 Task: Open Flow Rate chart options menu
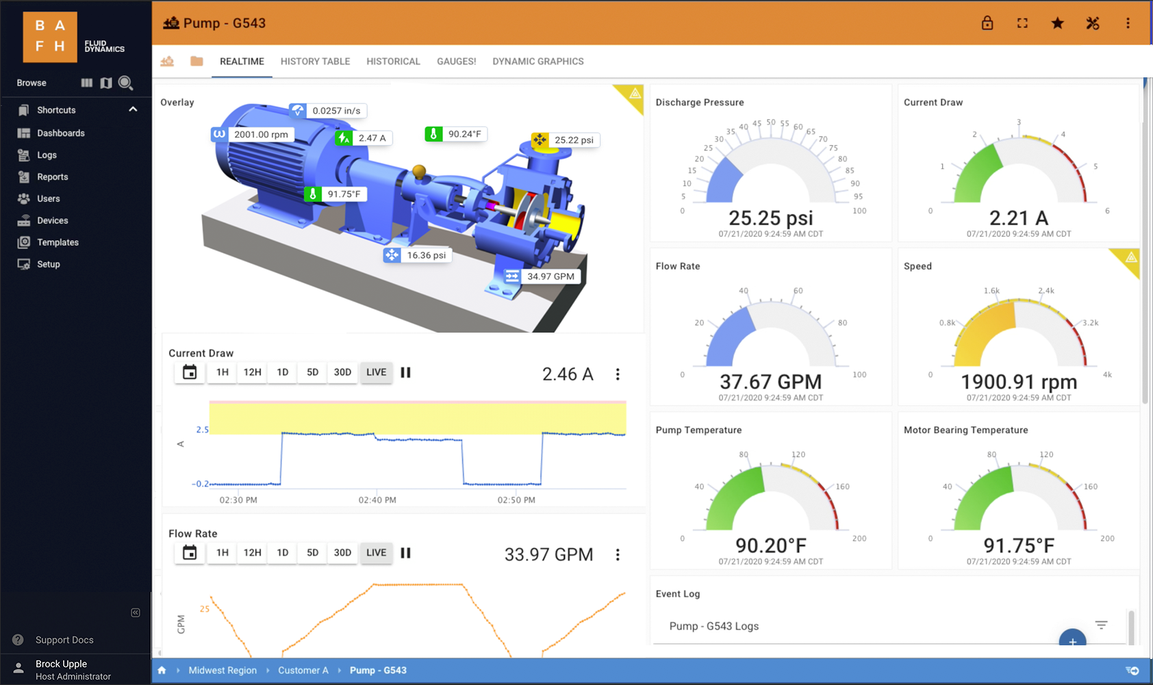tap(618, 555)
